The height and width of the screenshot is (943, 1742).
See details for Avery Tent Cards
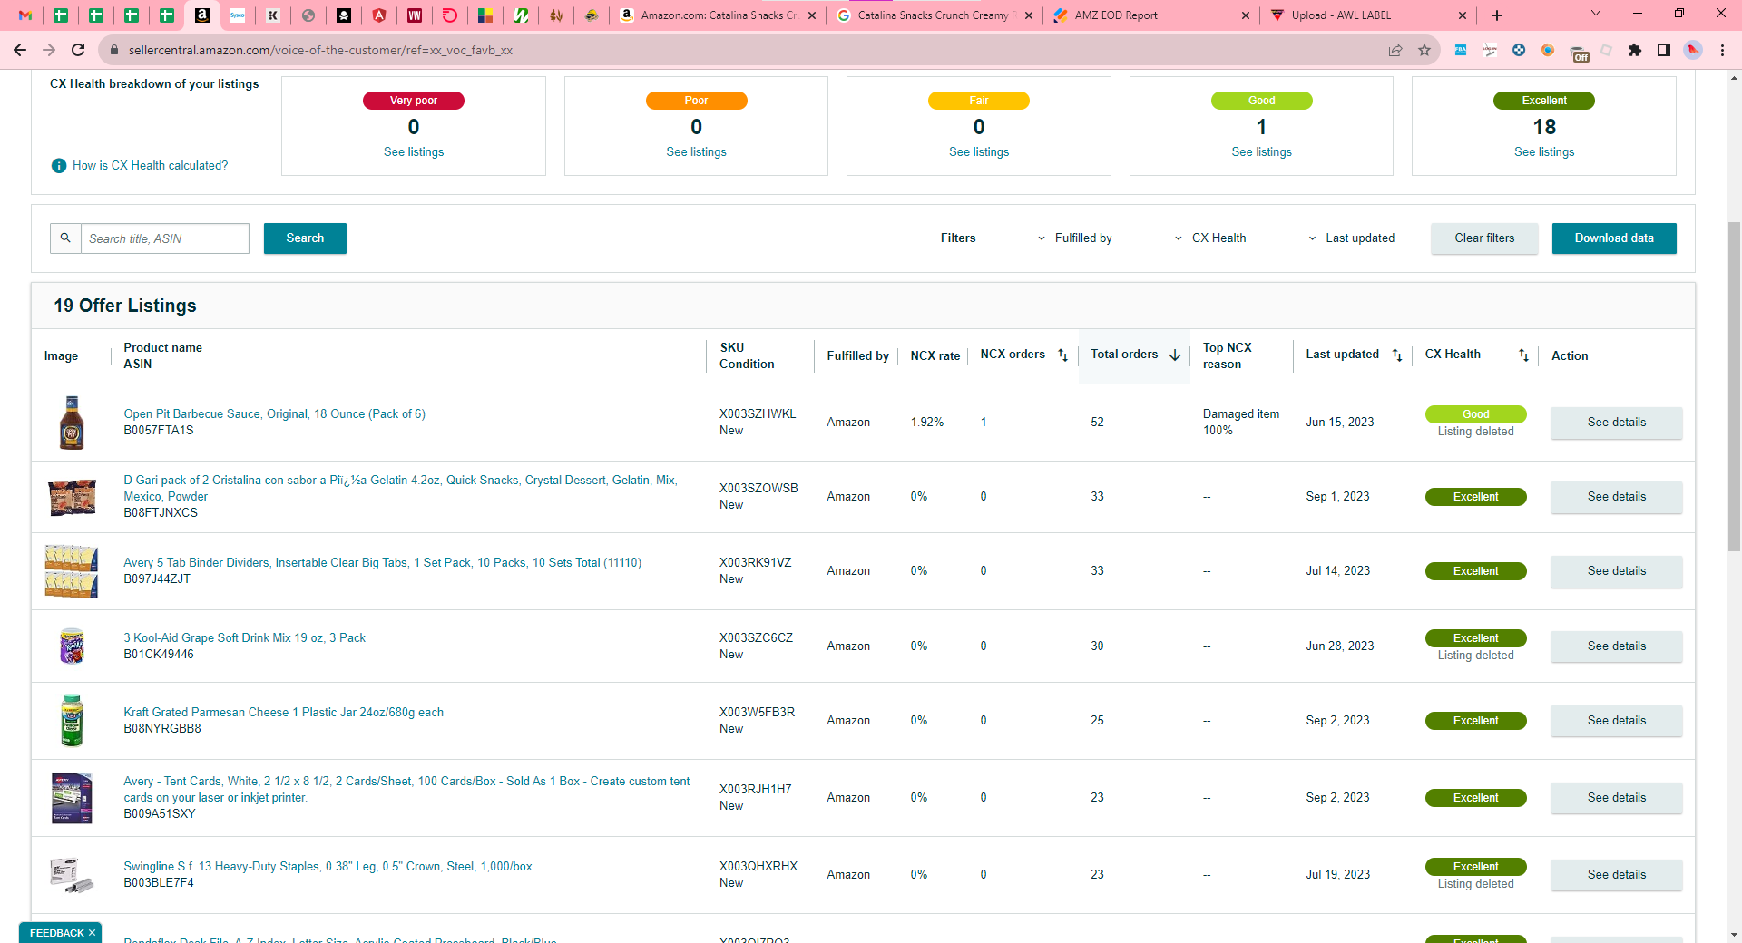[1616, 798]
